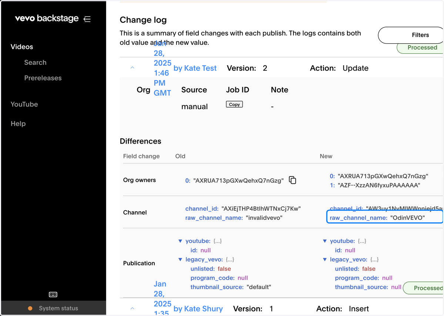Click the lower Processed status badge
The width and height of the screenshot is (444, 316).
424,288
